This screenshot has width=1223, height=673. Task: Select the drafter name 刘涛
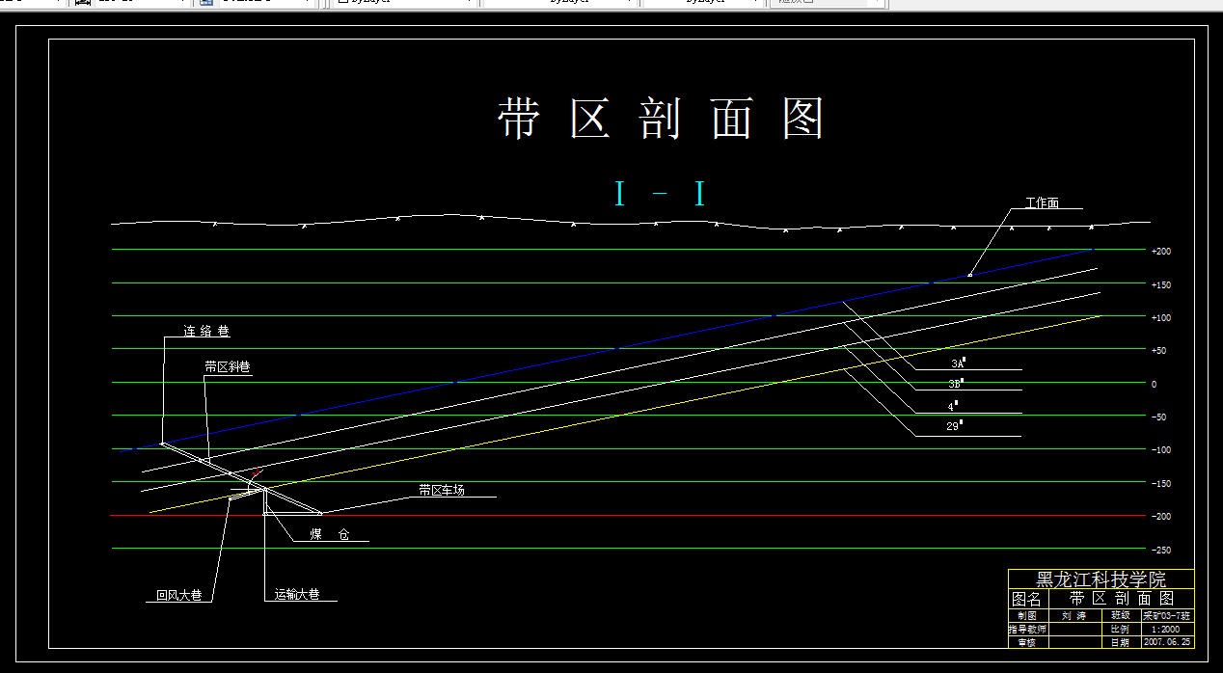1074,615
